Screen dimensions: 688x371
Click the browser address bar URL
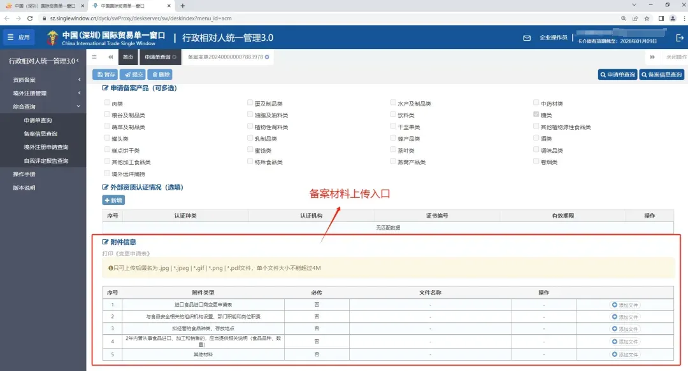[x=140, y=18]
